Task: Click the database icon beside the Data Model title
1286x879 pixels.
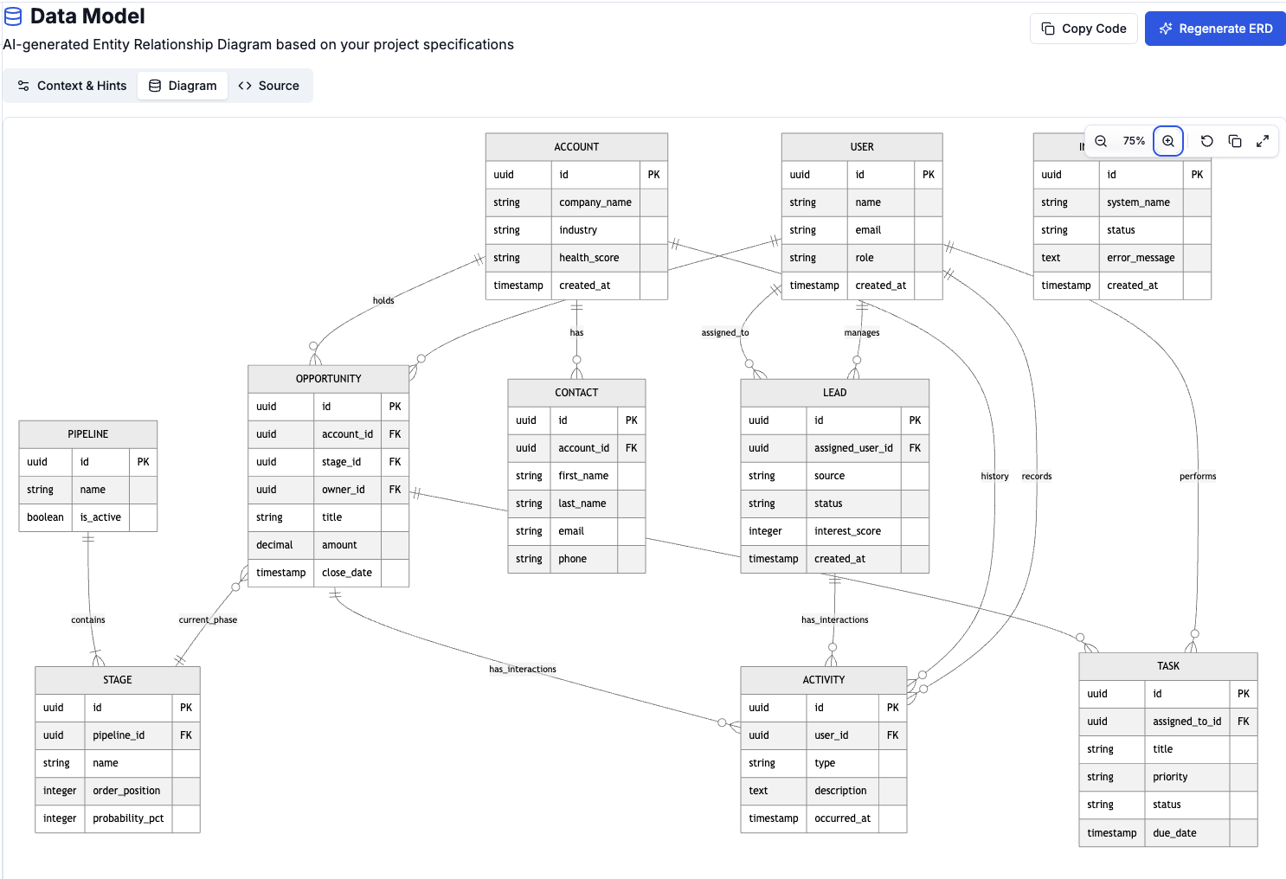Action: [x=13, y=16]
